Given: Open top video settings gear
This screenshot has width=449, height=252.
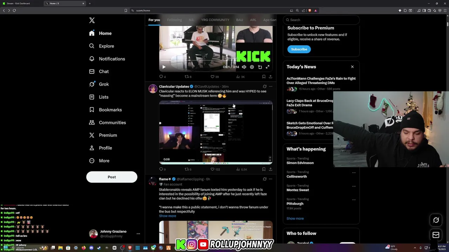Looking at the screenshot, I should pyautogui.click(x=252, y=67).
